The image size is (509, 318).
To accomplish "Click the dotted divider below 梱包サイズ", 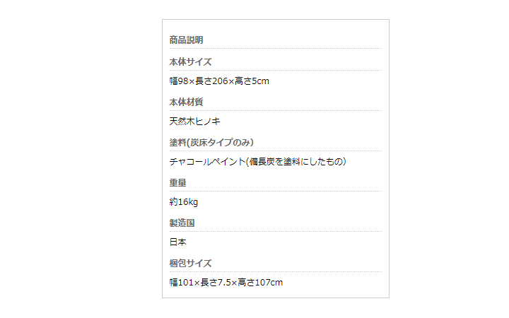I will coord(276,272).
